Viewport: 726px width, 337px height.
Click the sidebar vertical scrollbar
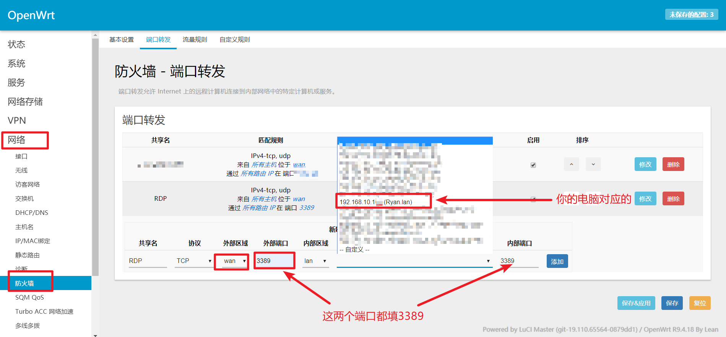click(x=95, y=153)
